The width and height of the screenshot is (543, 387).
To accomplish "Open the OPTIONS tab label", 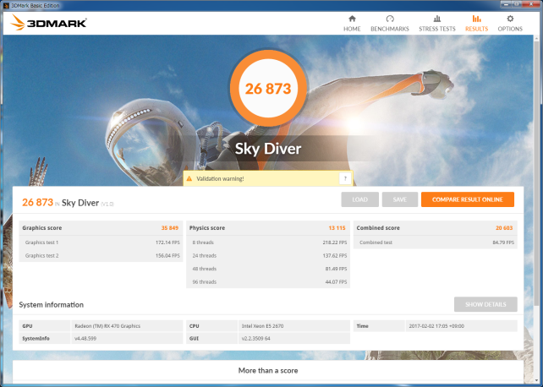I will point(510,29).
